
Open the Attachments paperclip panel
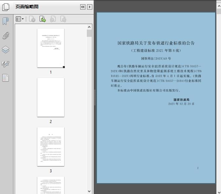(6, 36)
